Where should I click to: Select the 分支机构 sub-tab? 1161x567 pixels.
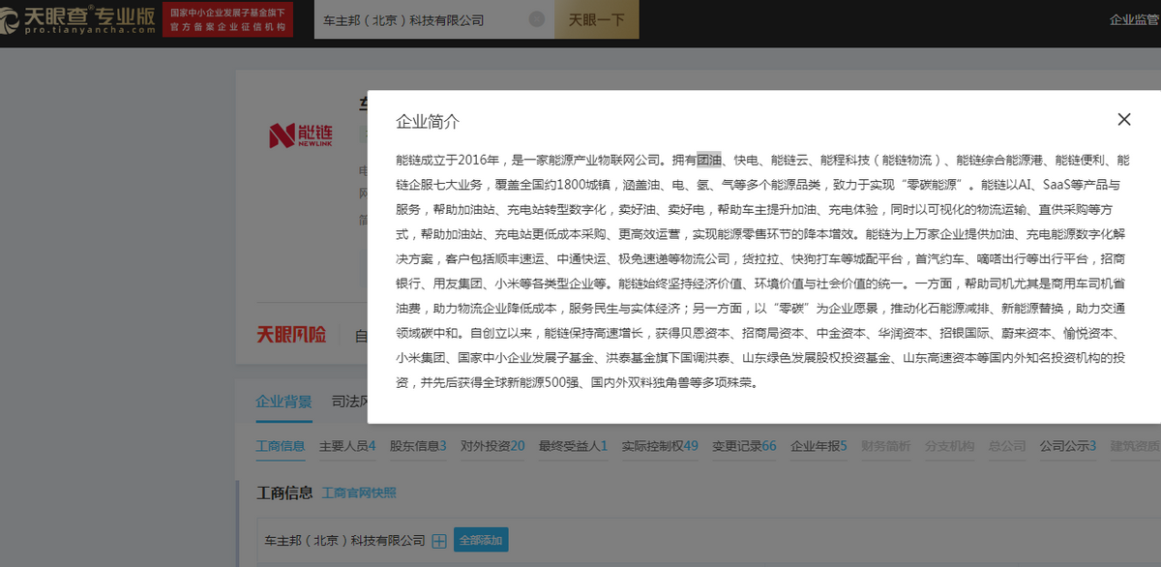pos(949,446)
